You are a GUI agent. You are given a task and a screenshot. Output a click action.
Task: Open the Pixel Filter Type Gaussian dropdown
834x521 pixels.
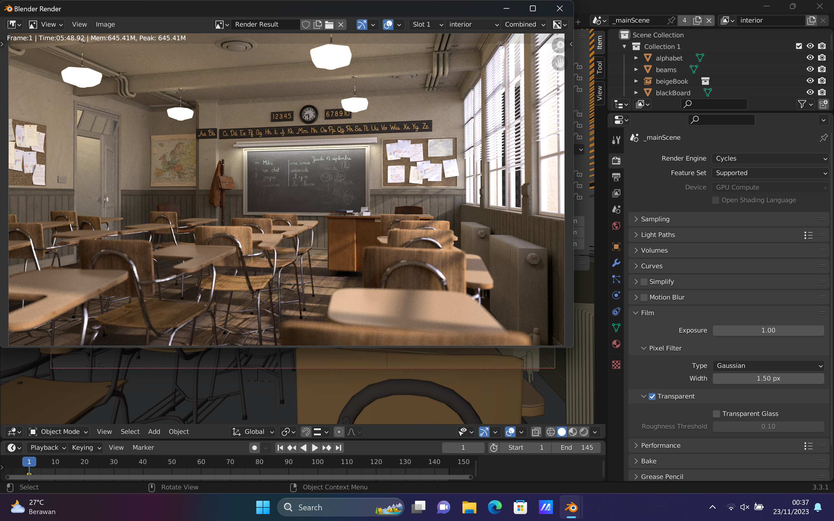(769, 366)
